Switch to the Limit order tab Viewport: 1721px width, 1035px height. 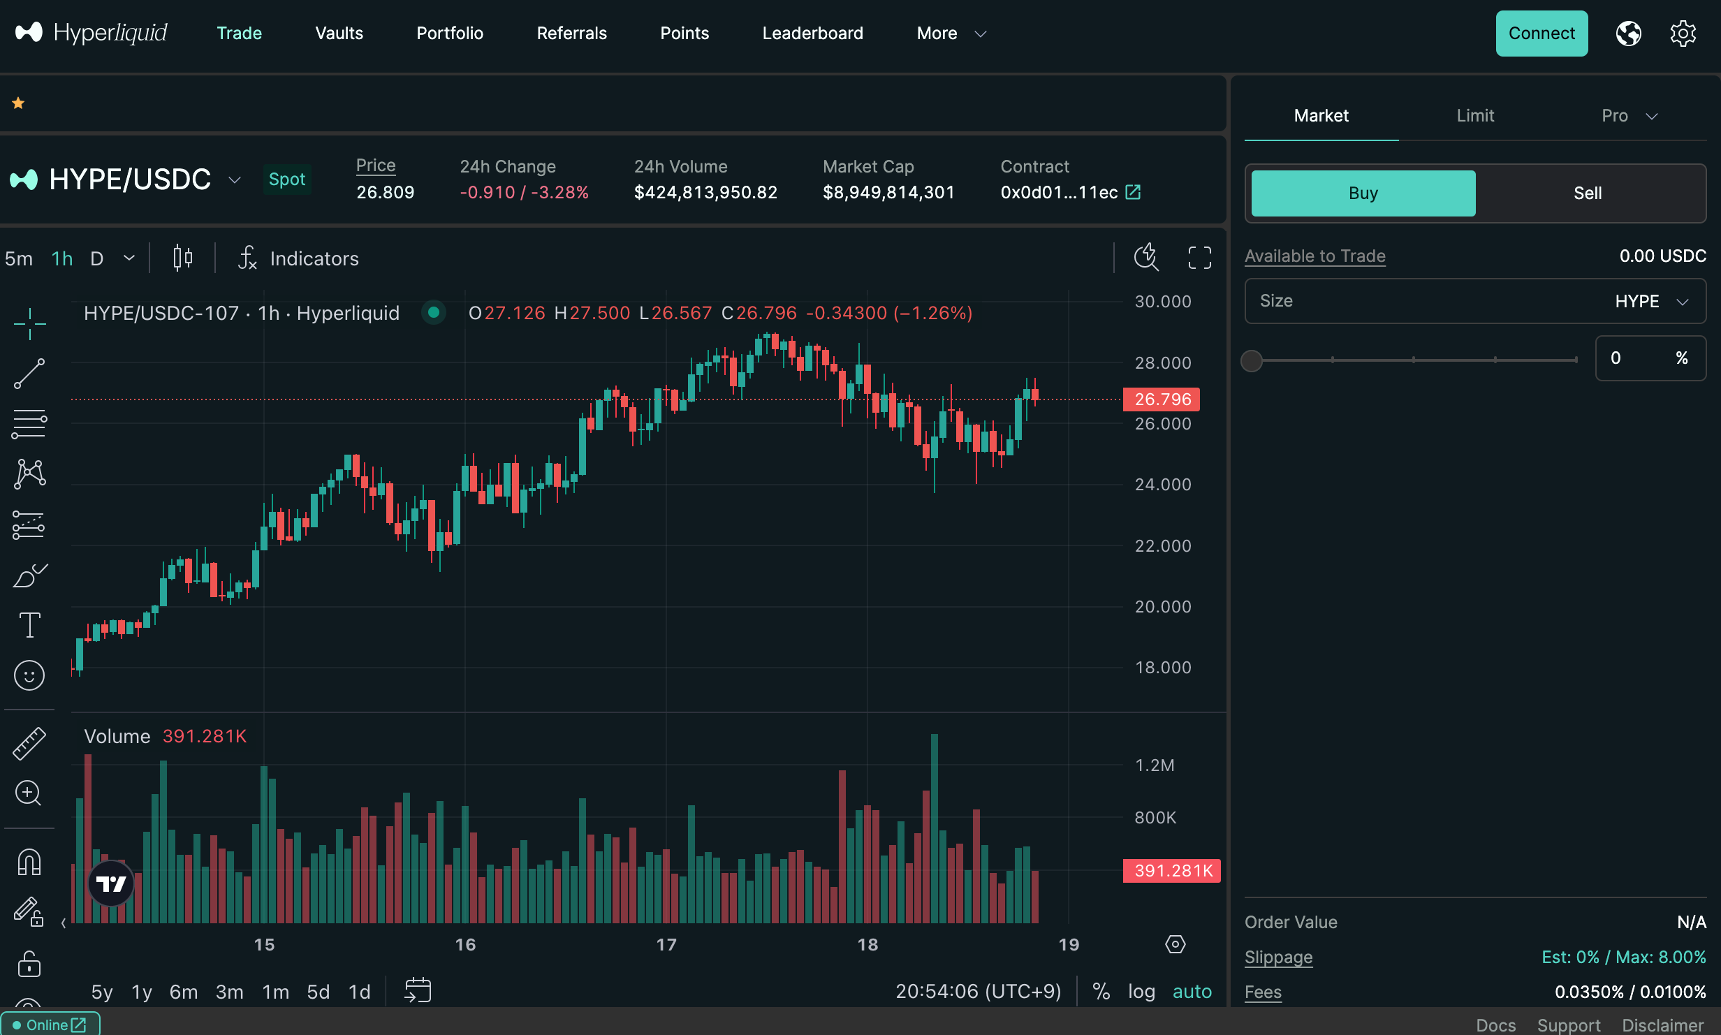(x=1475, y=115)
